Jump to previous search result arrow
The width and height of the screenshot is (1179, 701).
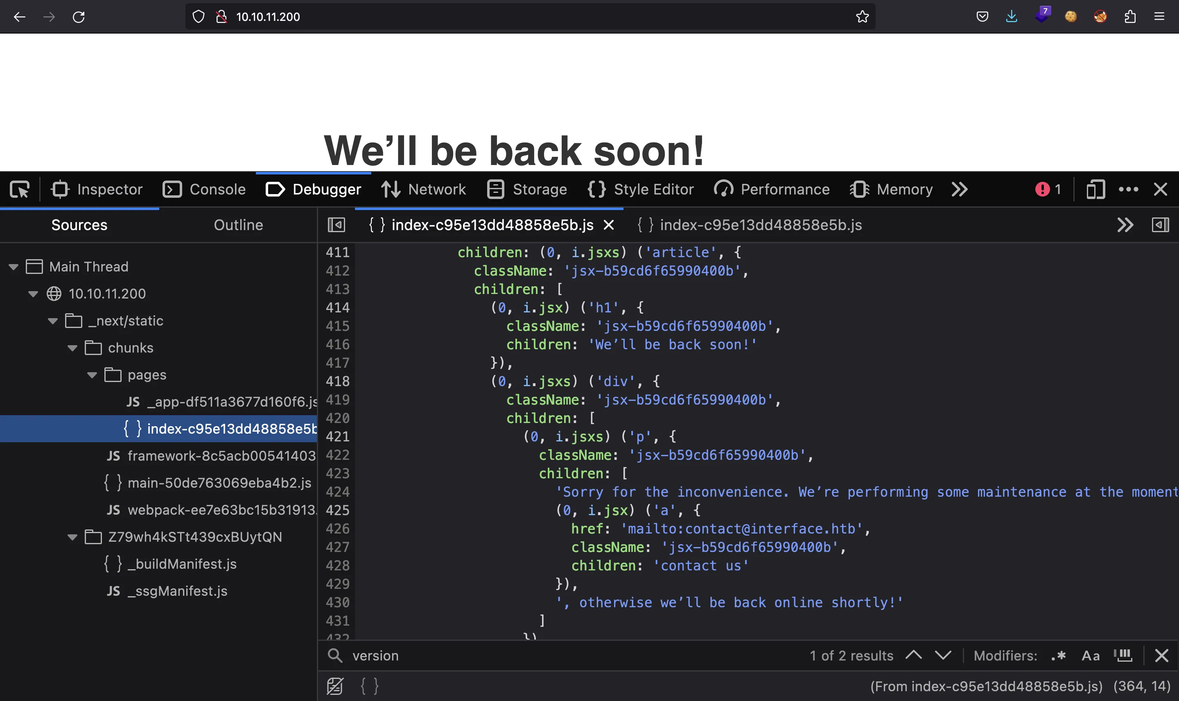913,655
